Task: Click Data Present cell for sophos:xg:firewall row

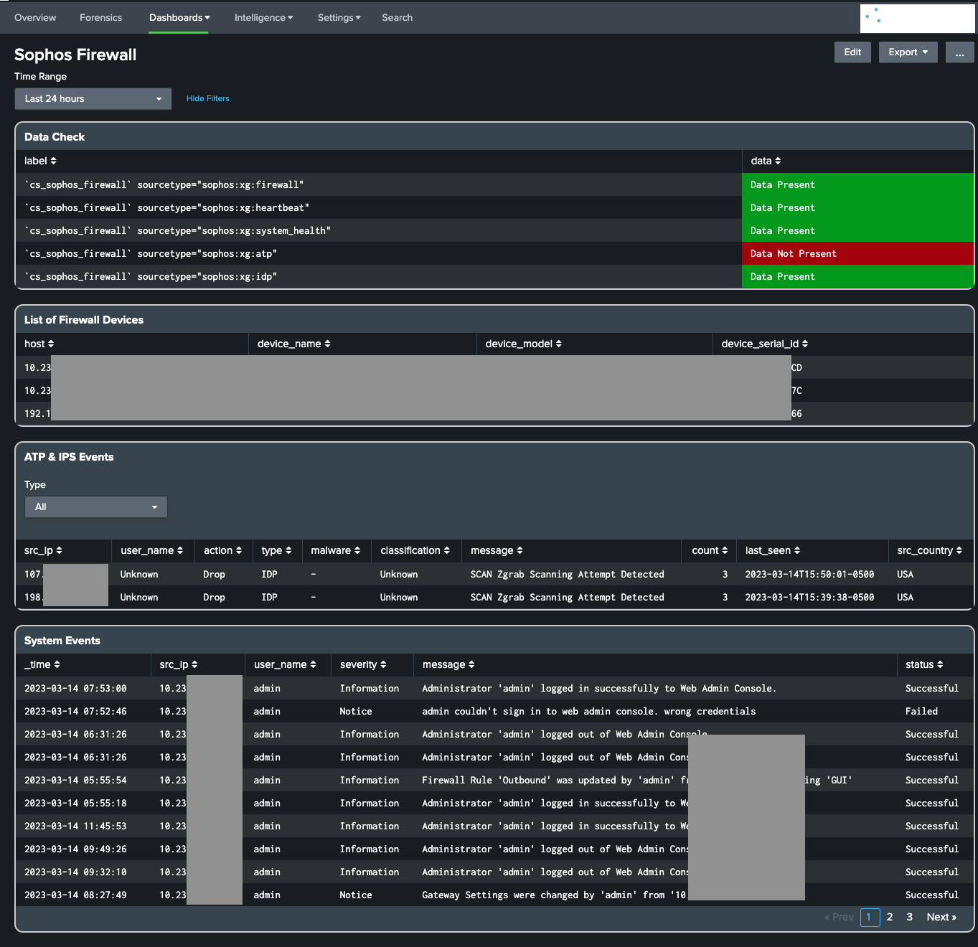Action: click(857, 184)
